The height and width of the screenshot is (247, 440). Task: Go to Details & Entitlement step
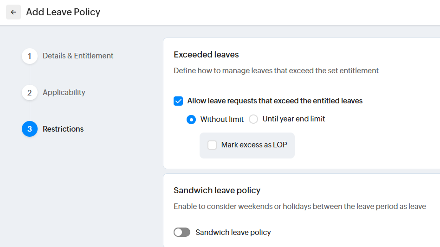tap(78, 56)
